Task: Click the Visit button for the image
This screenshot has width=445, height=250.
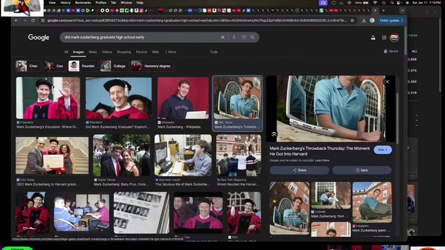Action: point(382,150)
